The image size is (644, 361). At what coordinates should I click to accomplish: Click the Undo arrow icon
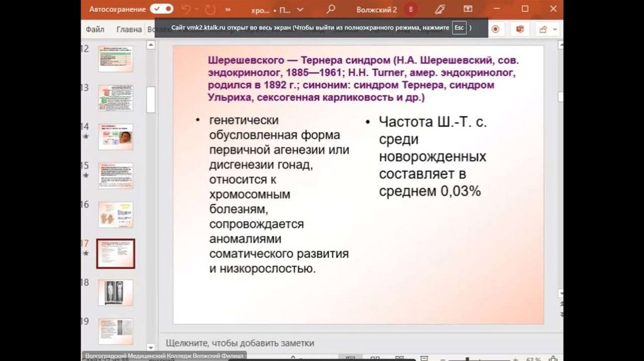(186, 9)
